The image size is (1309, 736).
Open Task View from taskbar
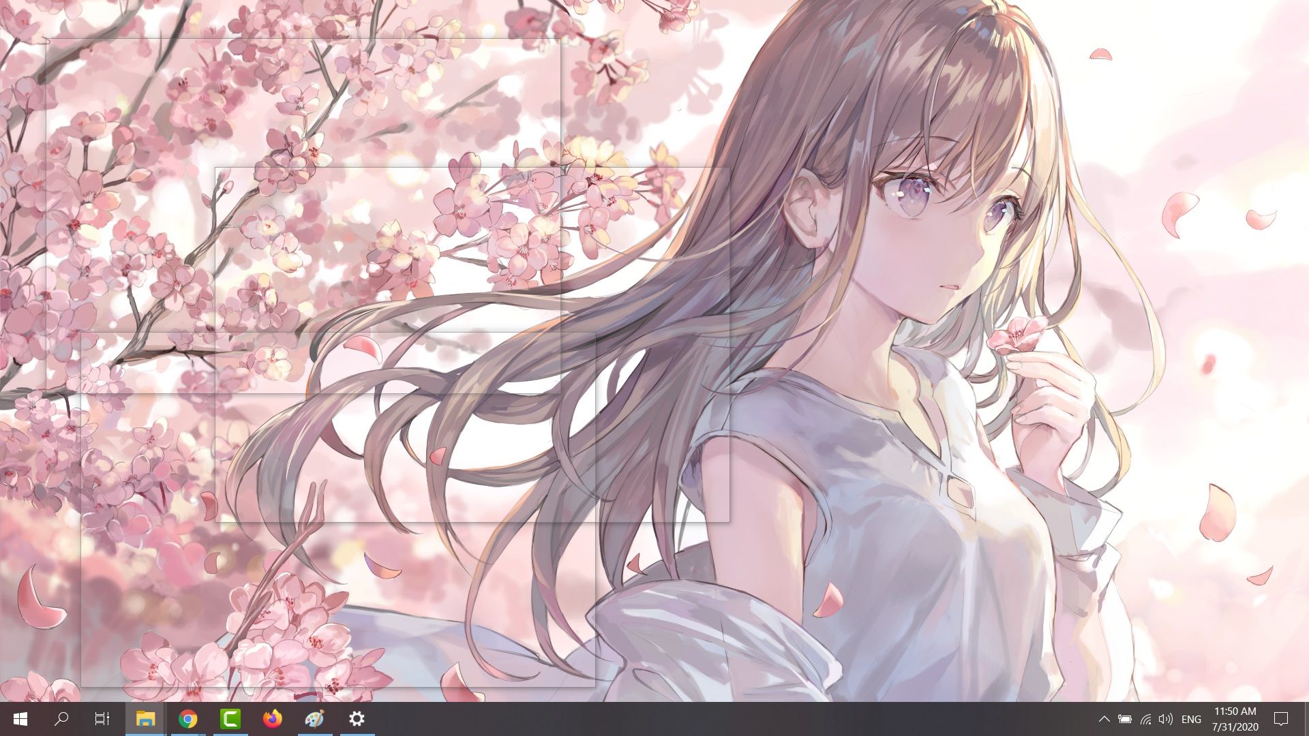tap(102, 719)
